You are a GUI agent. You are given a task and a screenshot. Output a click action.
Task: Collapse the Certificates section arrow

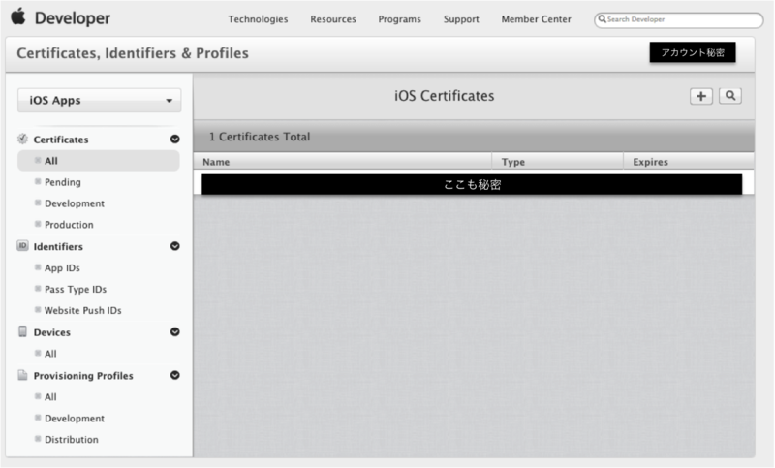click(175, 140)
